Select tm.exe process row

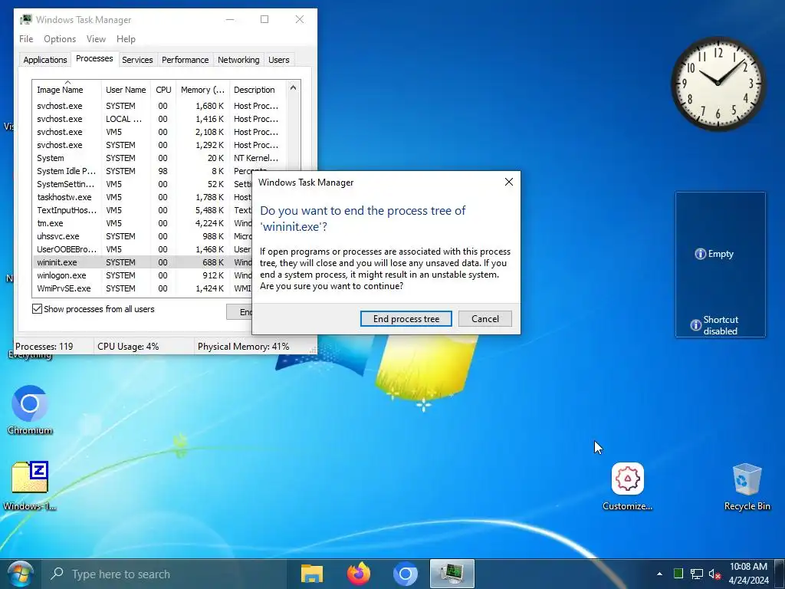pos(143,223)
